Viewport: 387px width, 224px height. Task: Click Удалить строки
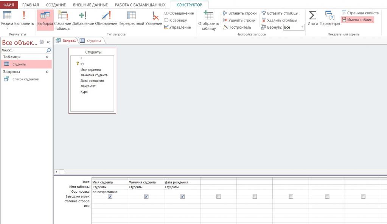[239, 20]
